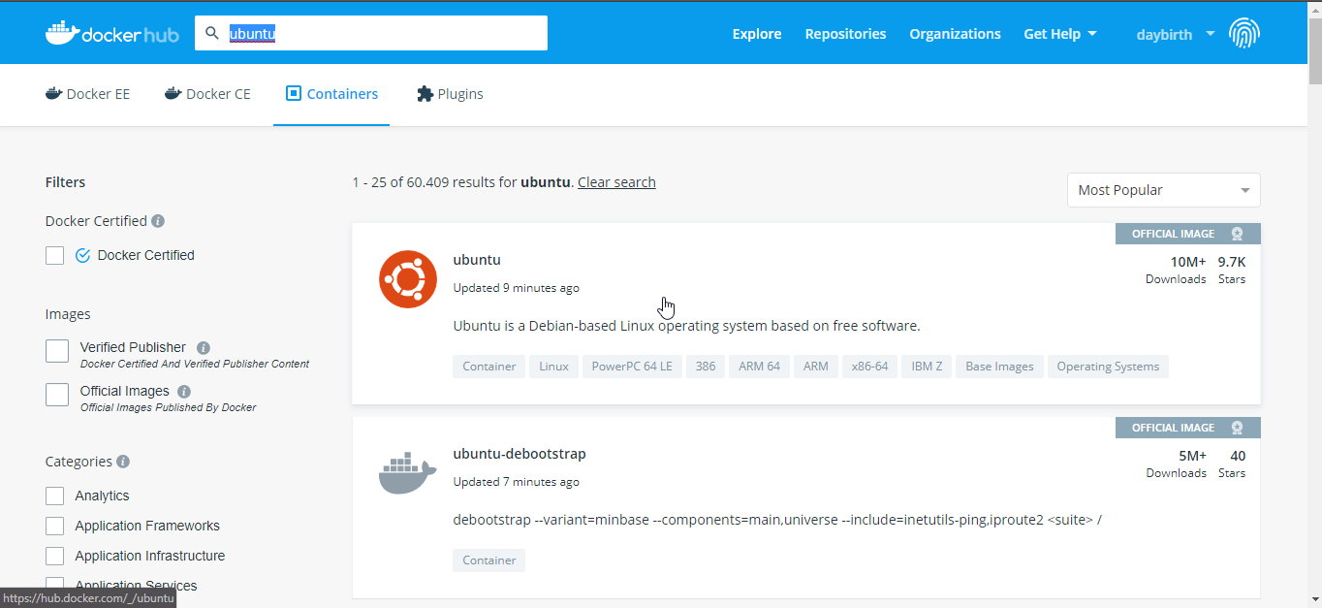Tick the Analytics category checkbox
Viewport: 1322px width, 608px height.
[x=55, y=496]
